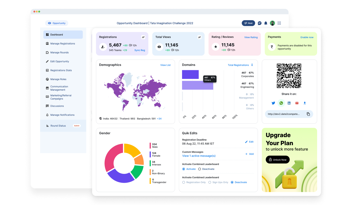Click the Host button
This screenshot has width=345, height=205.
click(248, 23)
